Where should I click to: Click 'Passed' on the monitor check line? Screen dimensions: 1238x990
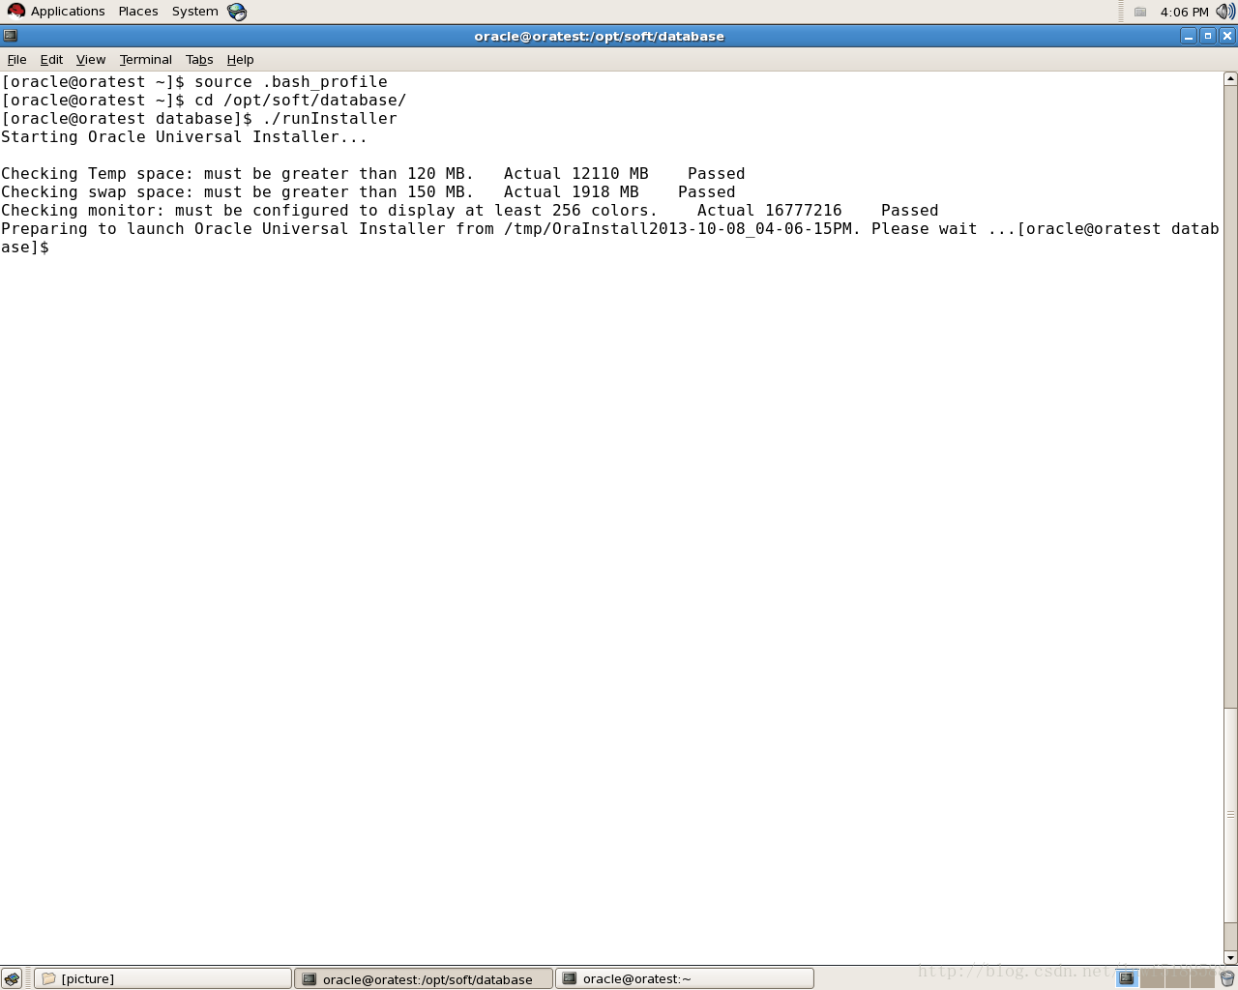pos(910,211)
